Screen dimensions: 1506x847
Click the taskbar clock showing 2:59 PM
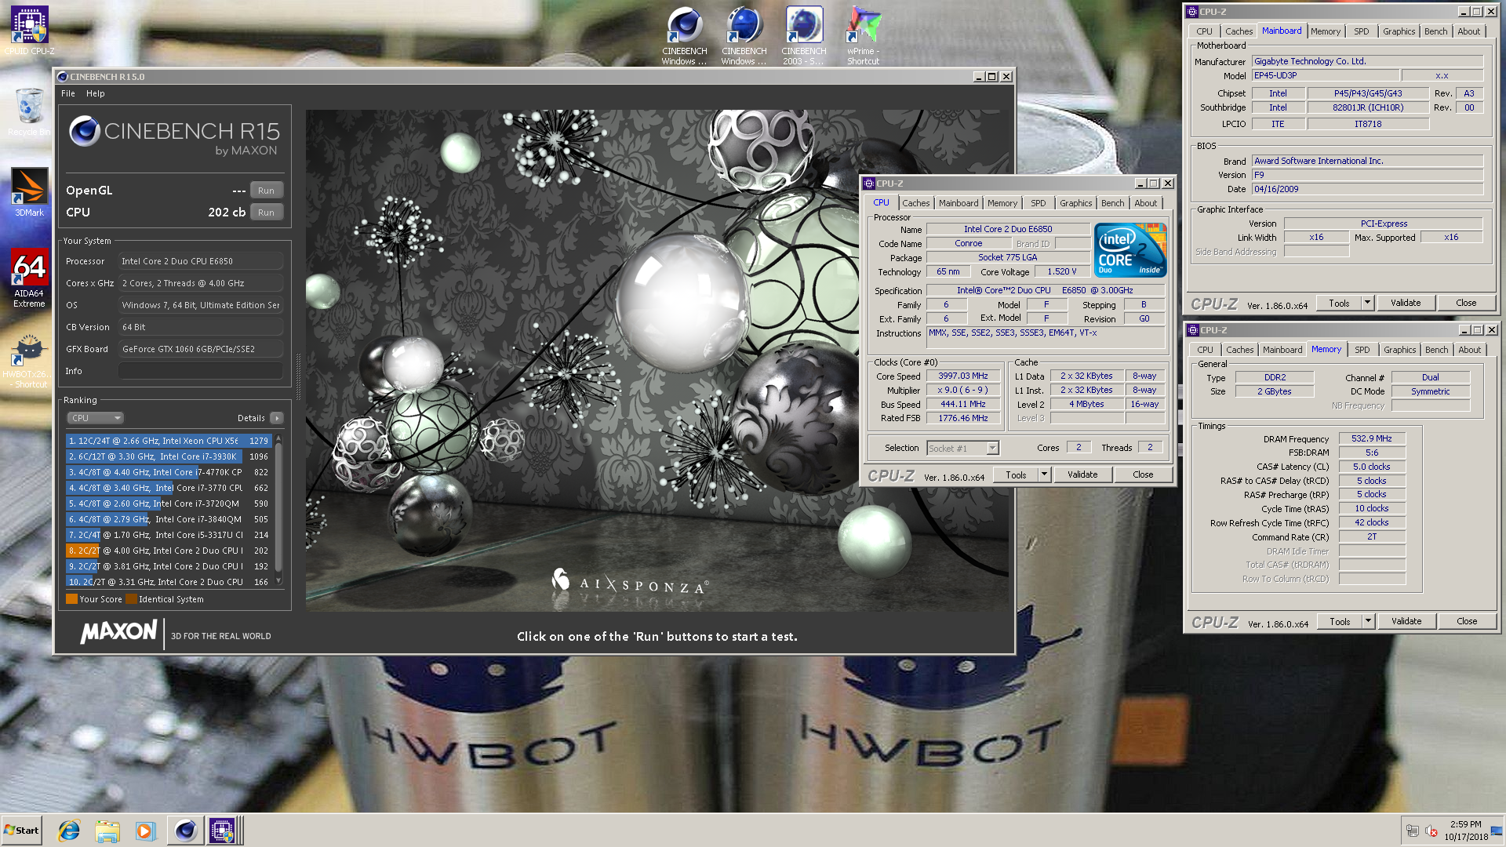[x=1465, y=831]
